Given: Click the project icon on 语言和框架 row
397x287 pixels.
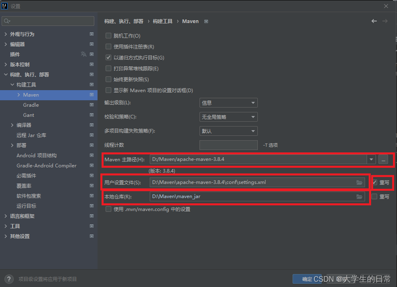Looking at the screenshot, I should [91, 216].
